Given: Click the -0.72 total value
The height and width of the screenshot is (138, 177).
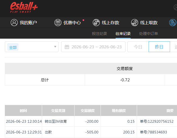Looking at the screenshot, I should pos(125,80).
